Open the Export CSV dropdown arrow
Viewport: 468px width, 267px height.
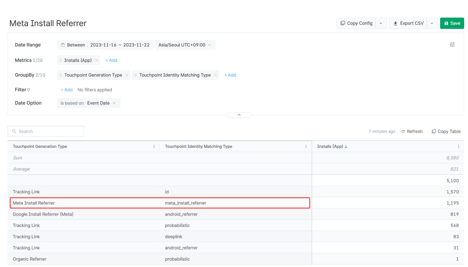click(x=432, y=23)
